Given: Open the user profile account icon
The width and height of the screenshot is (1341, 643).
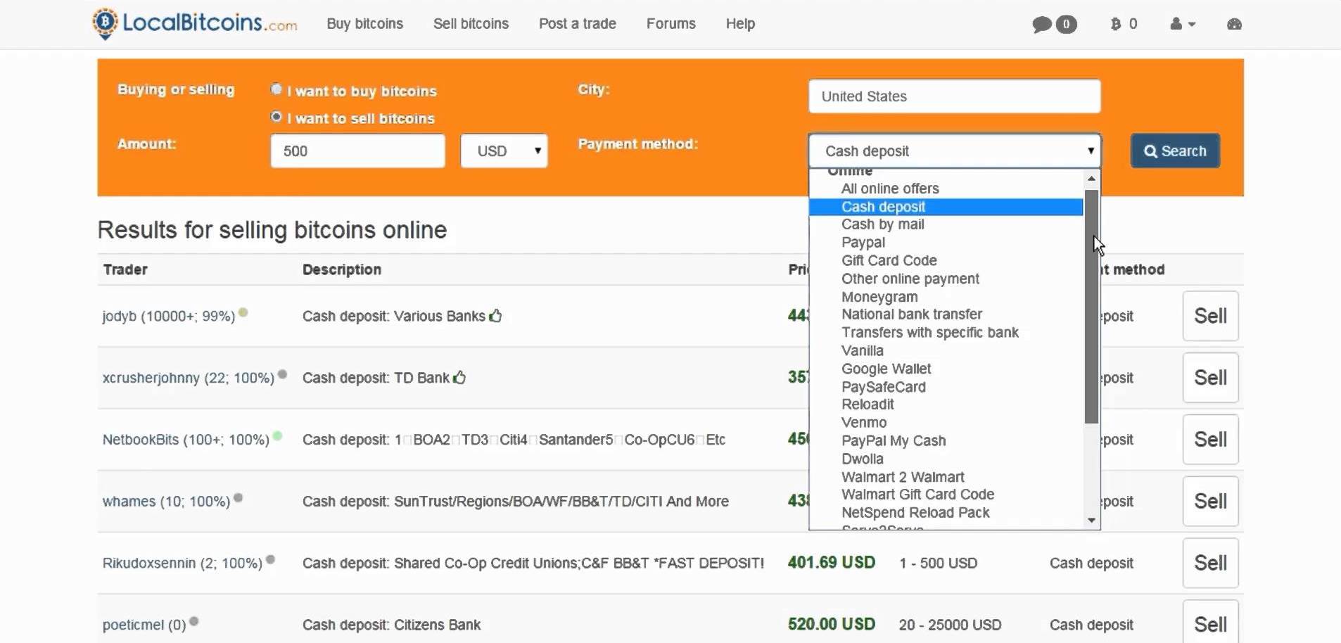Looking at the screenshot, I should click(x=1176, y=25).
